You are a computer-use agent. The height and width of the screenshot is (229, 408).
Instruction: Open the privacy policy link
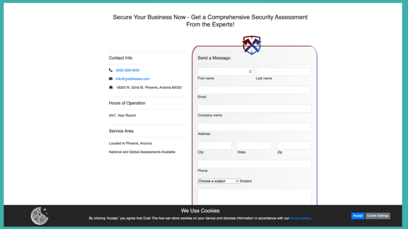pos(300,218)
